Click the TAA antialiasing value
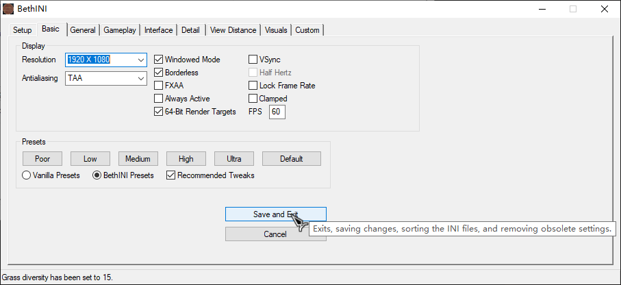The height and width of the screenshot is (285, 621). (75, 79)
